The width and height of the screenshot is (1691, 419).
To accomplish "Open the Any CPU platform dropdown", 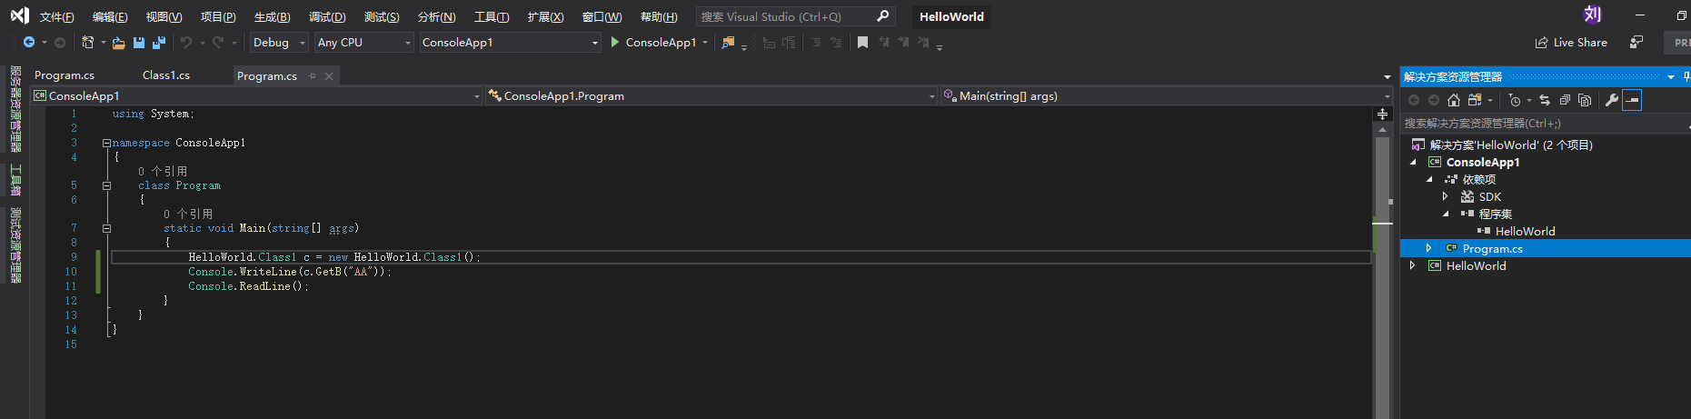I will (x=364, y=43).
